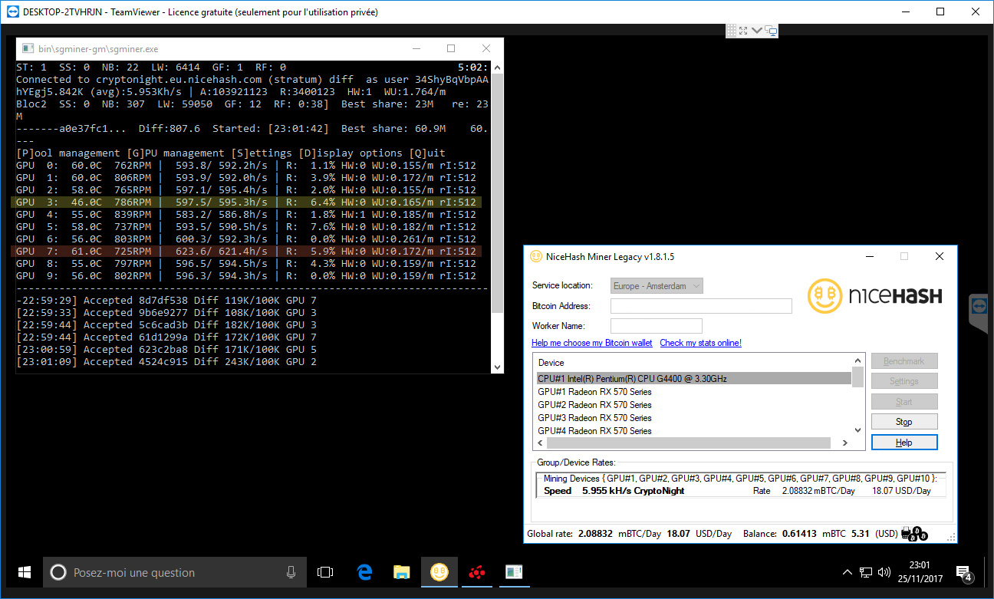Screen dimensions: 994x599
Task: Open the TeamViewer side panel tab
Action: pos(978,313)
